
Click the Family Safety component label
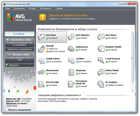(x=53, y=59)
